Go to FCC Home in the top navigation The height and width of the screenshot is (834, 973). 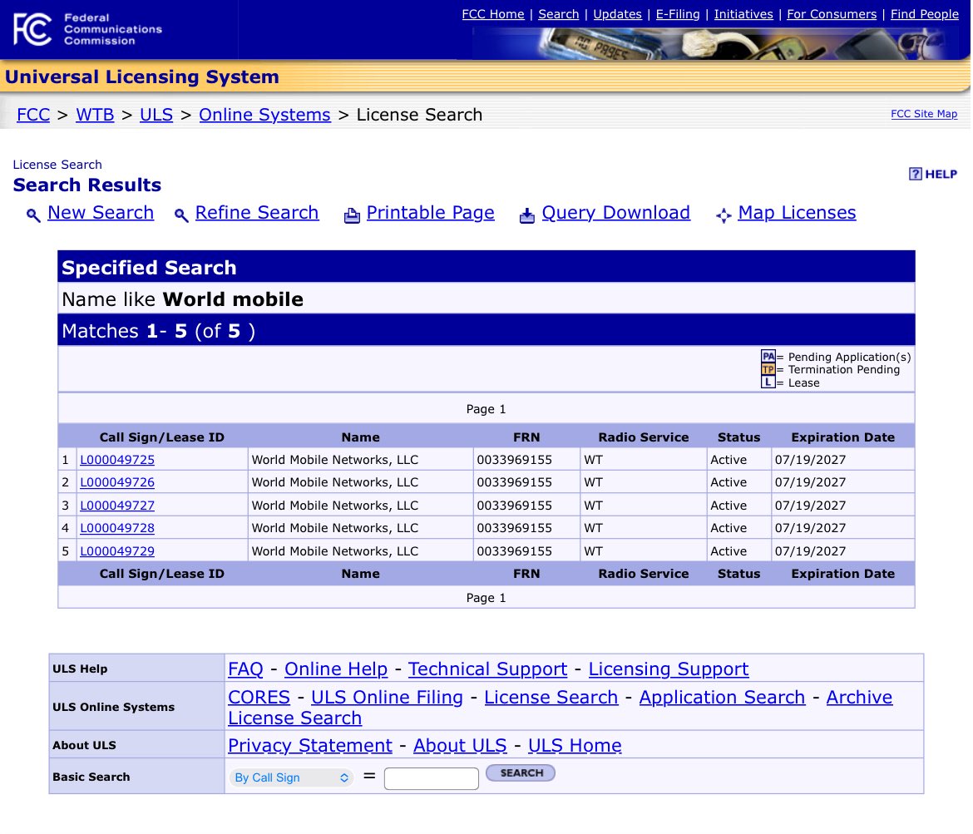click(x=492, y=14)
